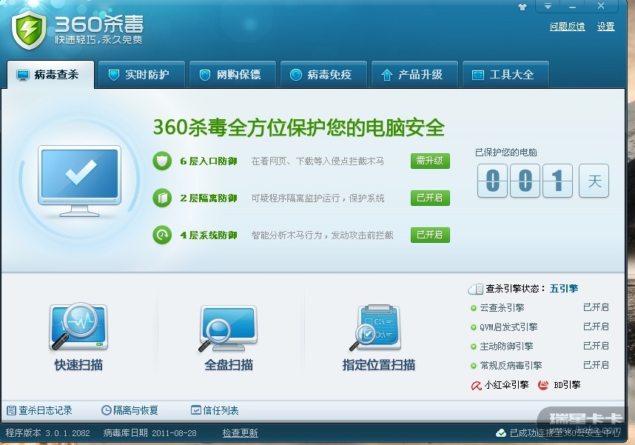This screenshot has width=635, height=445.
Task: Click the 已成功连接至360云安全中心 status text
Action: 565,433
